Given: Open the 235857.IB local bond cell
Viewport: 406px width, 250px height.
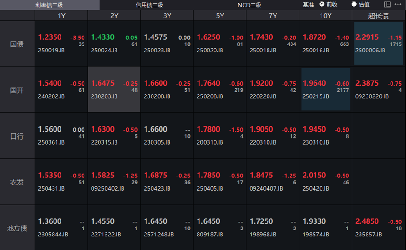Looking at the screenshot, I should pos(378,228).
